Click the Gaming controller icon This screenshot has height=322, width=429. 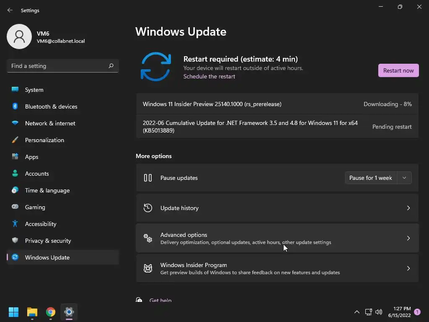click(15, 207)
